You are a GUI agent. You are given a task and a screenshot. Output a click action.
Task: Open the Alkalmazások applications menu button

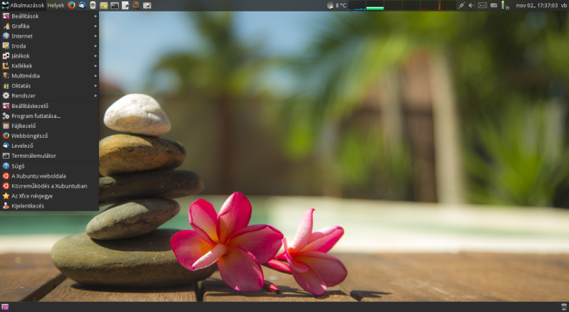coord(23,6)
